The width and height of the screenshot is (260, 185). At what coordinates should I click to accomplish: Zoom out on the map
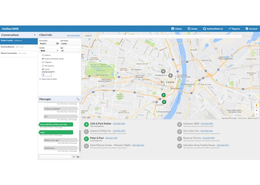[257, 114]
